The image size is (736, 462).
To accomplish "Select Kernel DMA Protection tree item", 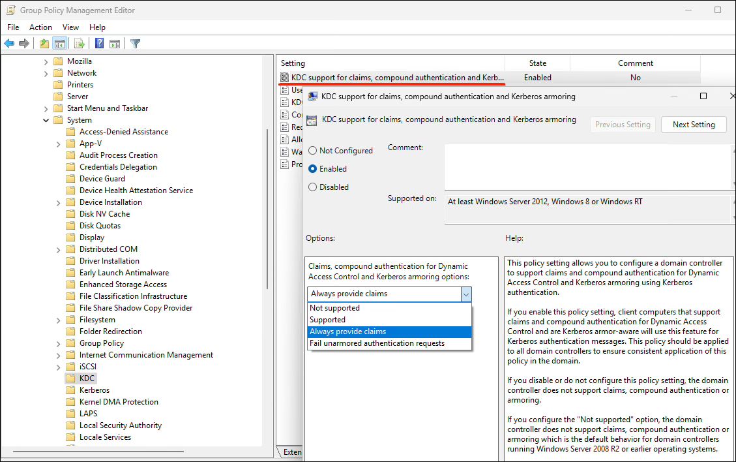I will (x=119, y=402).
